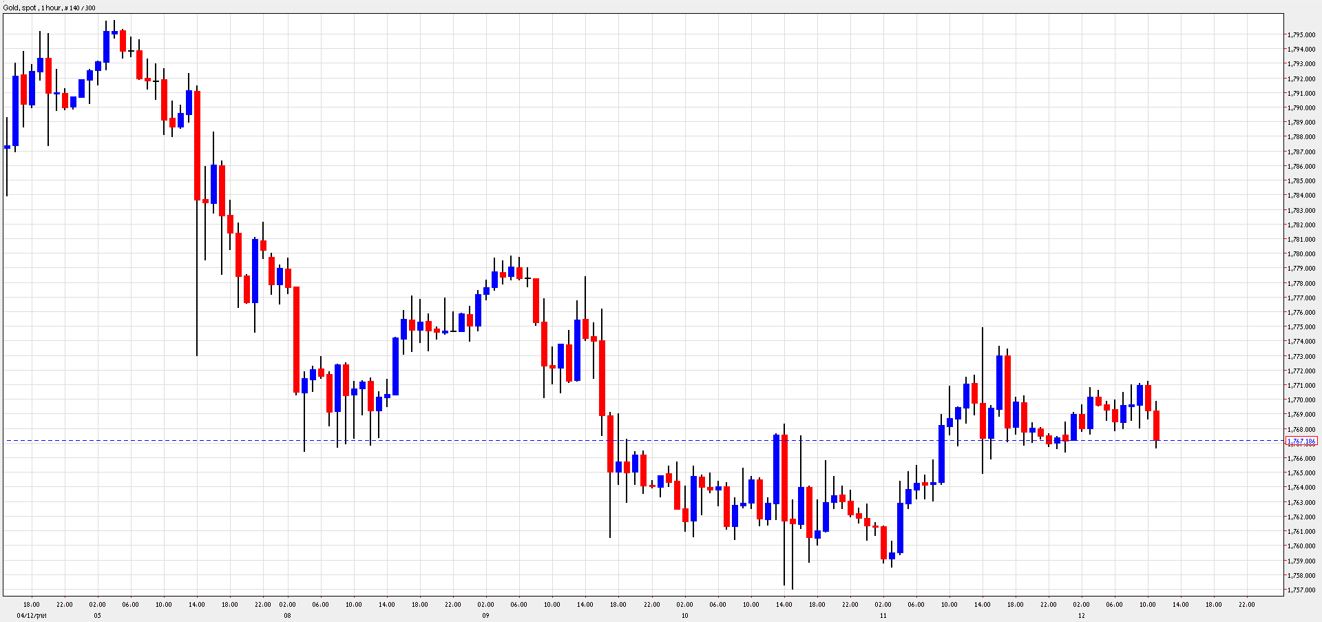Viewport: 1322px width, 622px height.
Task: Select the 1,794.000 price axis label
Action: tap(1301, 50)
